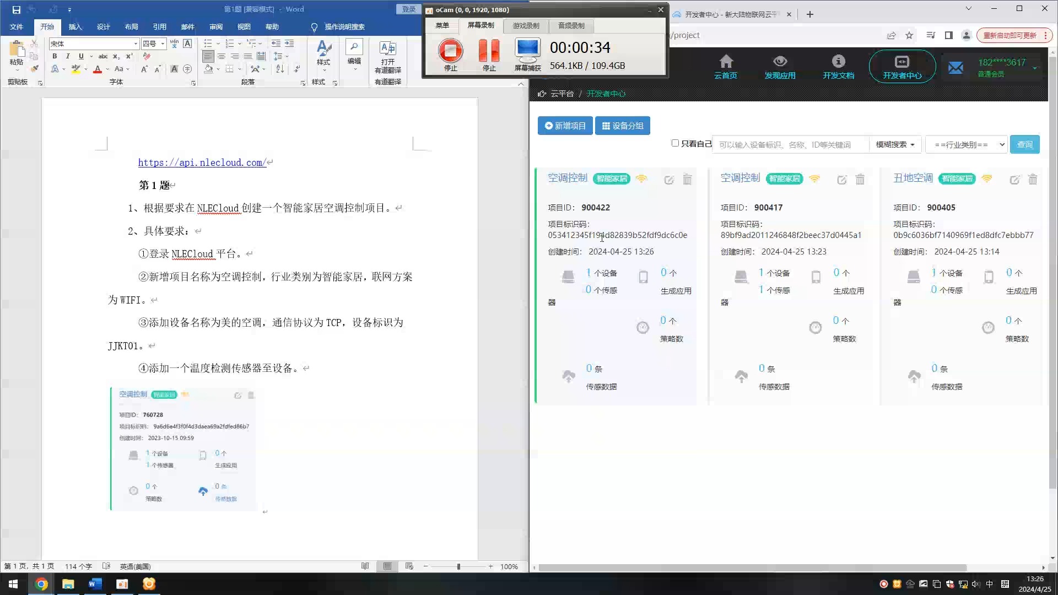Toggle Italic formatting in Word
Image resolution: width=1058 pixels, height=595 pixels.
pos(68,56)
